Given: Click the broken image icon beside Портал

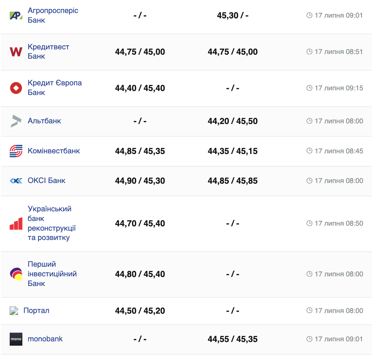Looking at the screenshot, I should pyautogui.click(x=14, y=311).
